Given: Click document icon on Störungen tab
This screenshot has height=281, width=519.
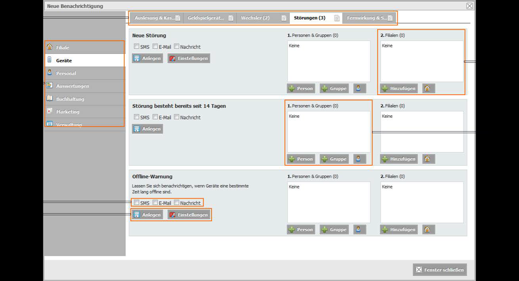Looking at the screenshot, I should 337,18.
